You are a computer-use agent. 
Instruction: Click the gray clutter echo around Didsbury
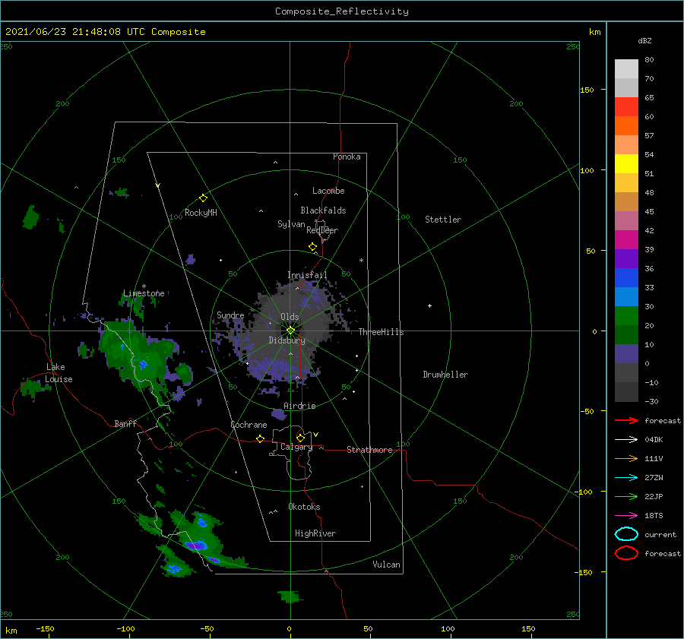(288, 336)
